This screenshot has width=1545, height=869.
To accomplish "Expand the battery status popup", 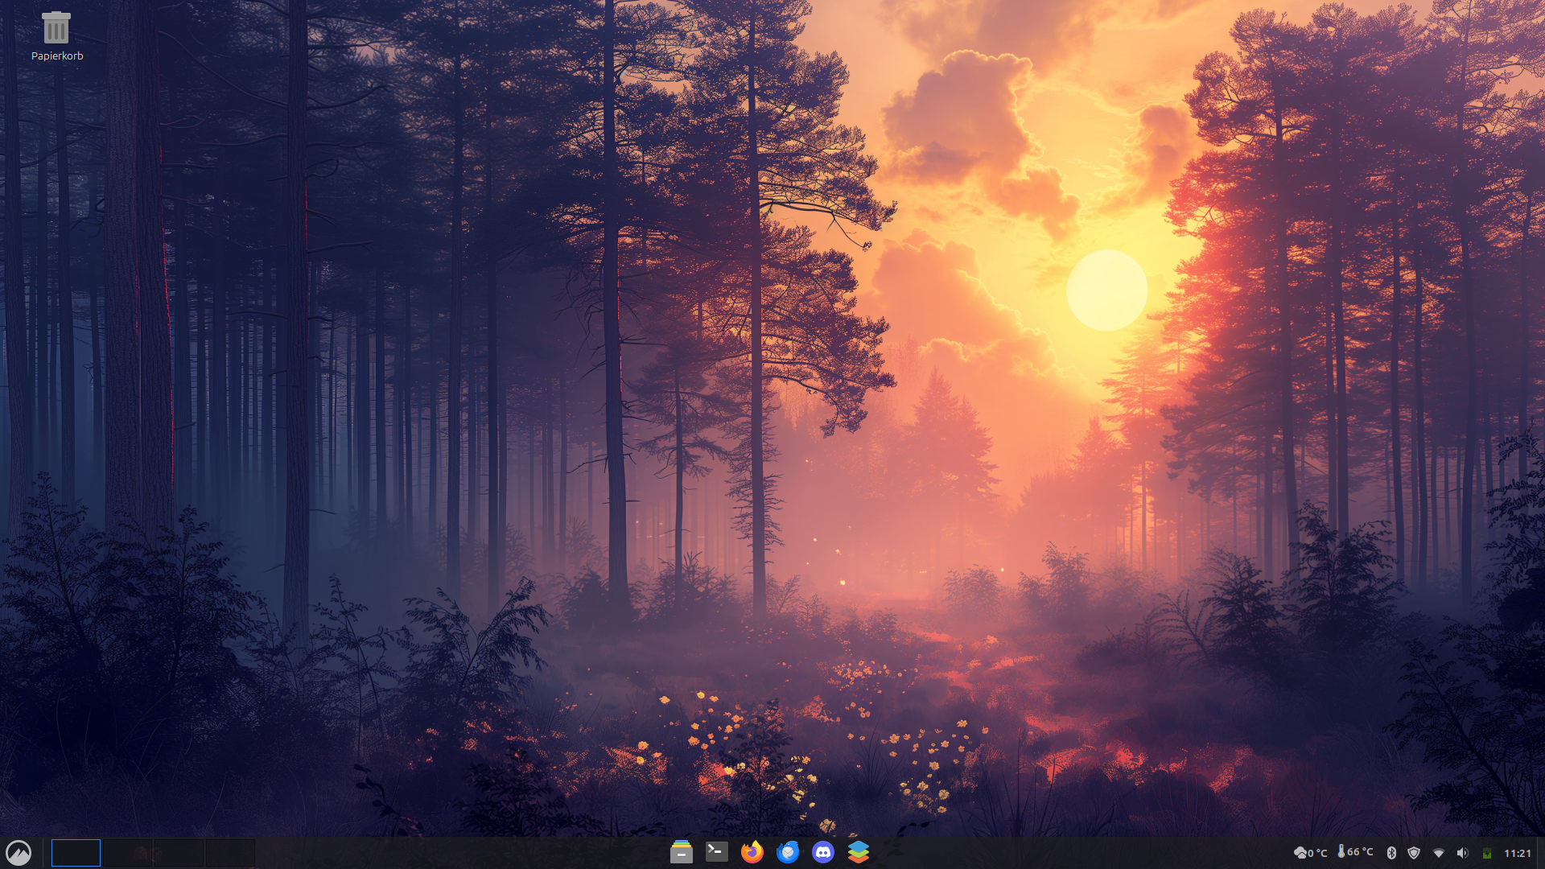I will [1487, 852].
